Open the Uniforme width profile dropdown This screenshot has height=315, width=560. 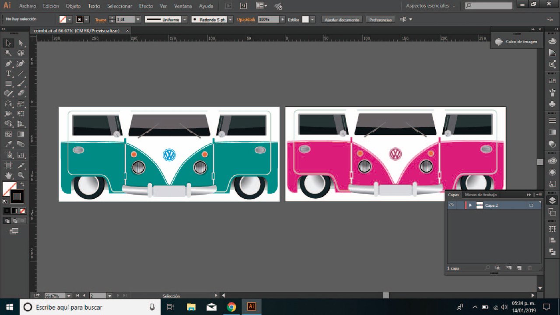(x=185, y=19)
